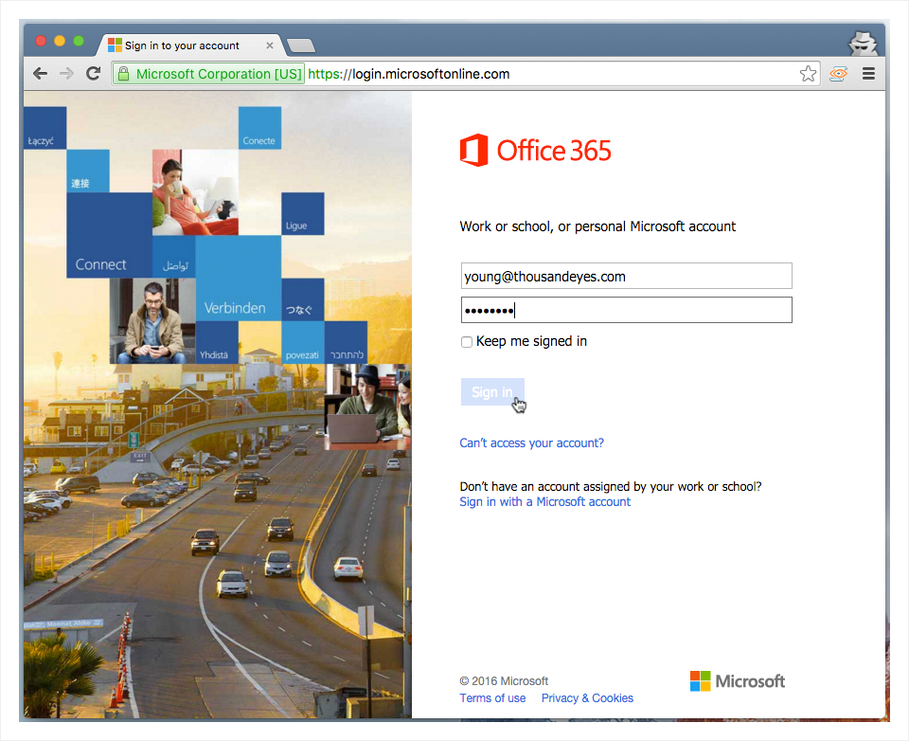
Task: Click the email address input field
Action: coord(626,277)
